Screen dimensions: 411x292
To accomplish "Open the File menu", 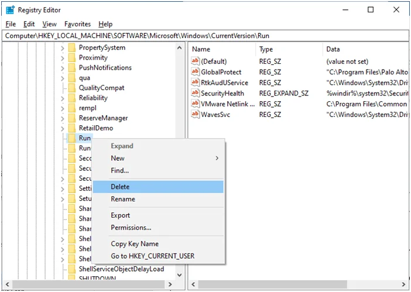I will pos(11,24).
